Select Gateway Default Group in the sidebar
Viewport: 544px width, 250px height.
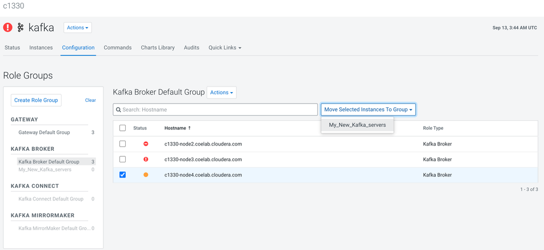[44, 132]
